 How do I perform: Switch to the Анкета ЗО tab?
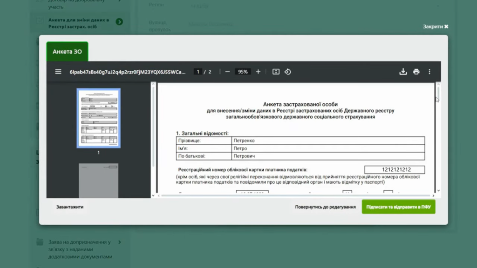(67, 52)
